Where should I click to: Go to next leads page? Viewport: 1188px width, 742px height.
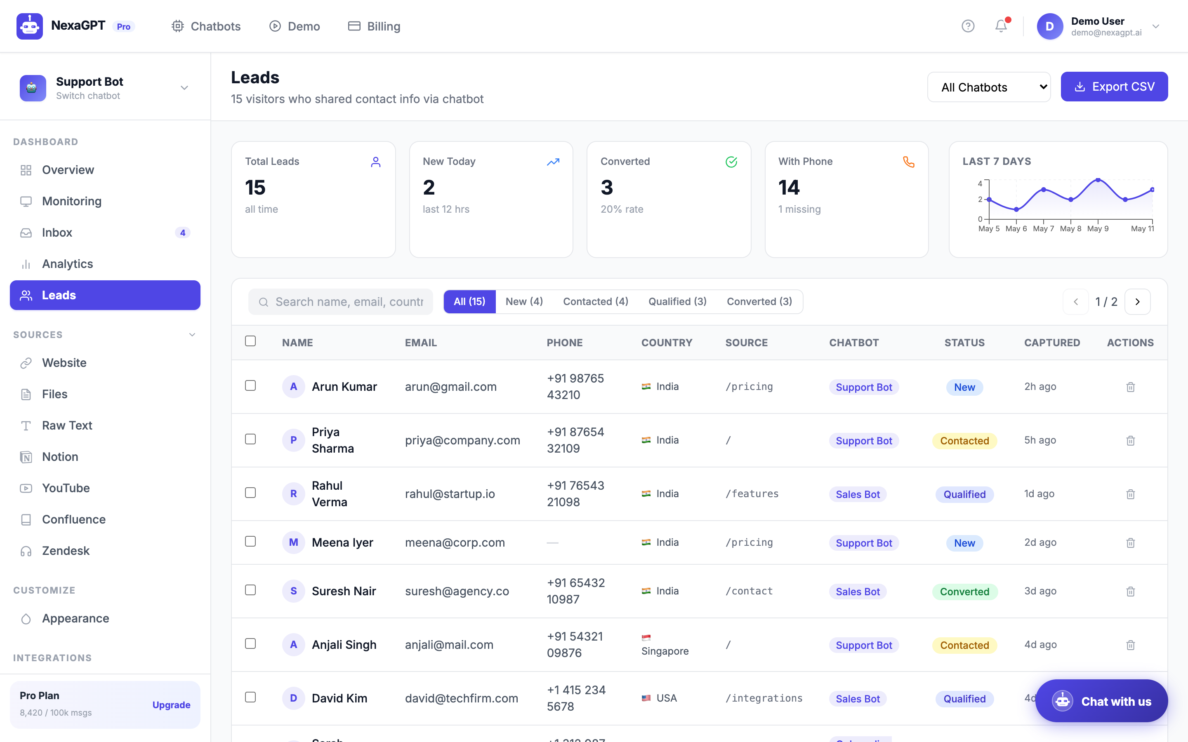1137,301
